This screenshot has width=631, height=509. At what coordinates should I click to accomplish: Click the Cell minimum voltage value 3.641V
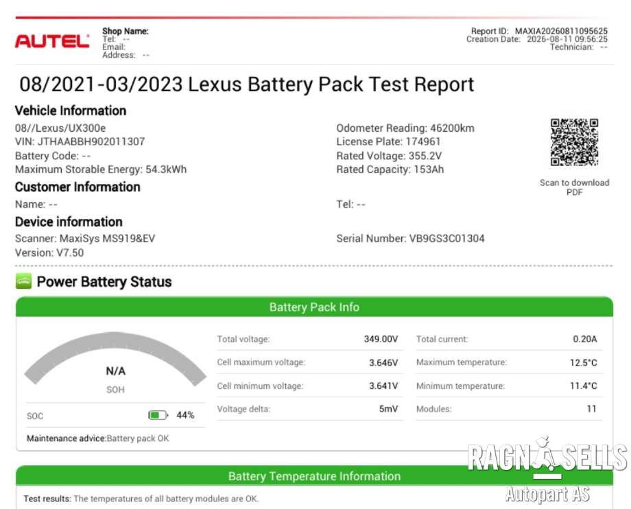pyautogui.click(x=383, y=386)
